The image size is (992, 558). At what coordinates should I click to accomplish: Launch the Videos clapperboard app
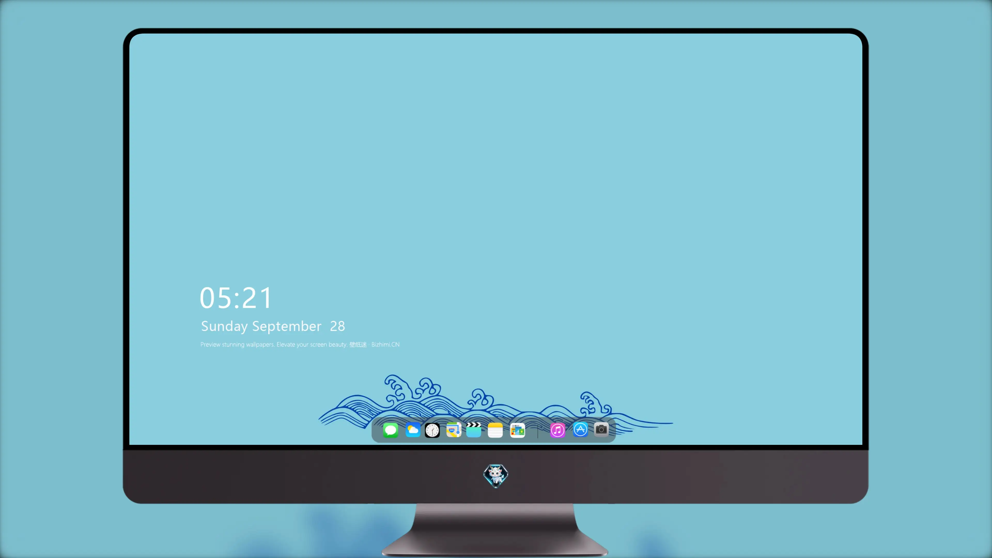click(474, 430)
